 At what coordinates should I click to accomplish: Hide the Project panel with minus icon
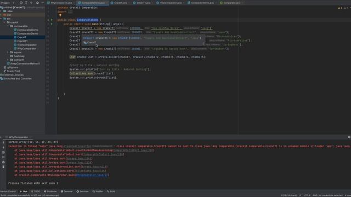tap(42, 3)
